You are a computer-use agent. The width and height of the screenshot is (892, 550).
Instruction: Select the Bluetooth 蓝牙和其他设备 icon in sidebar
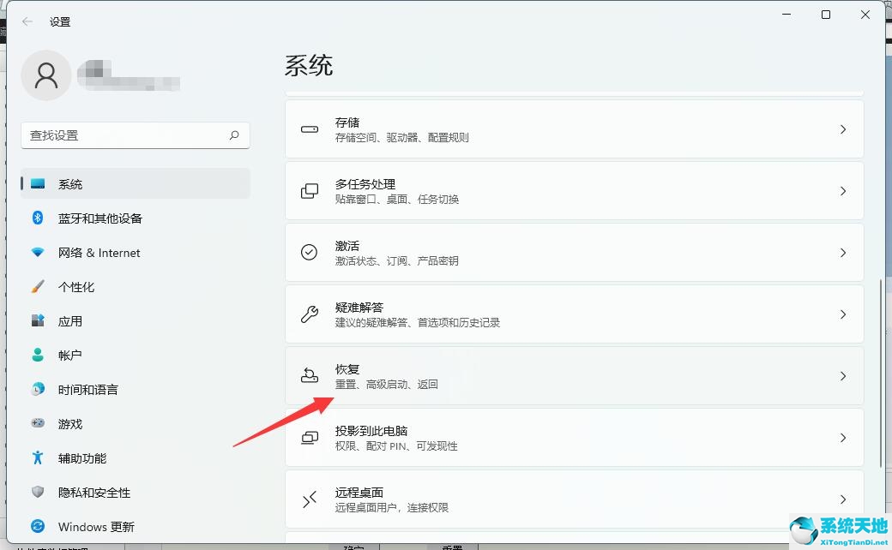(x=36, y=218)
